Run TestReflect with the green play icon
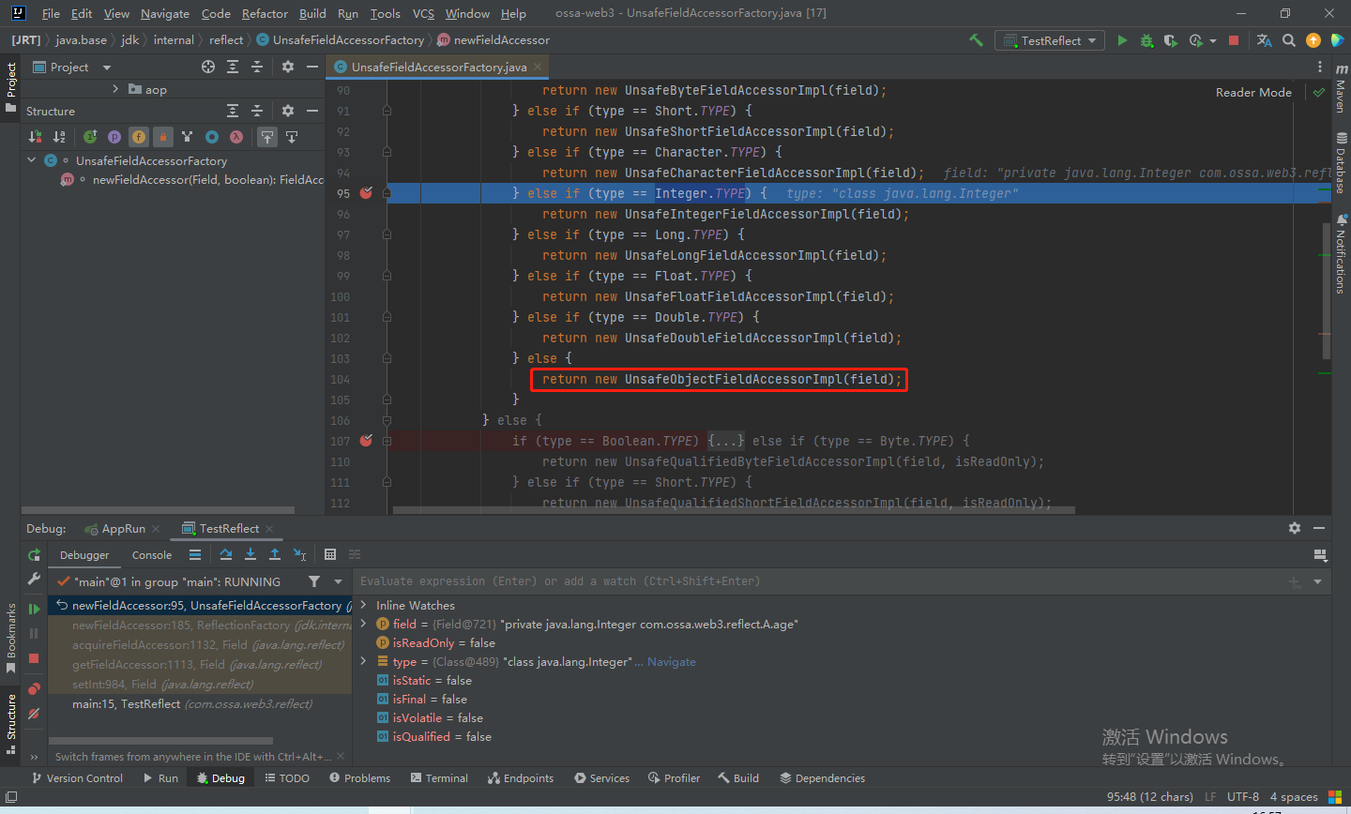 click(1122, 40)
